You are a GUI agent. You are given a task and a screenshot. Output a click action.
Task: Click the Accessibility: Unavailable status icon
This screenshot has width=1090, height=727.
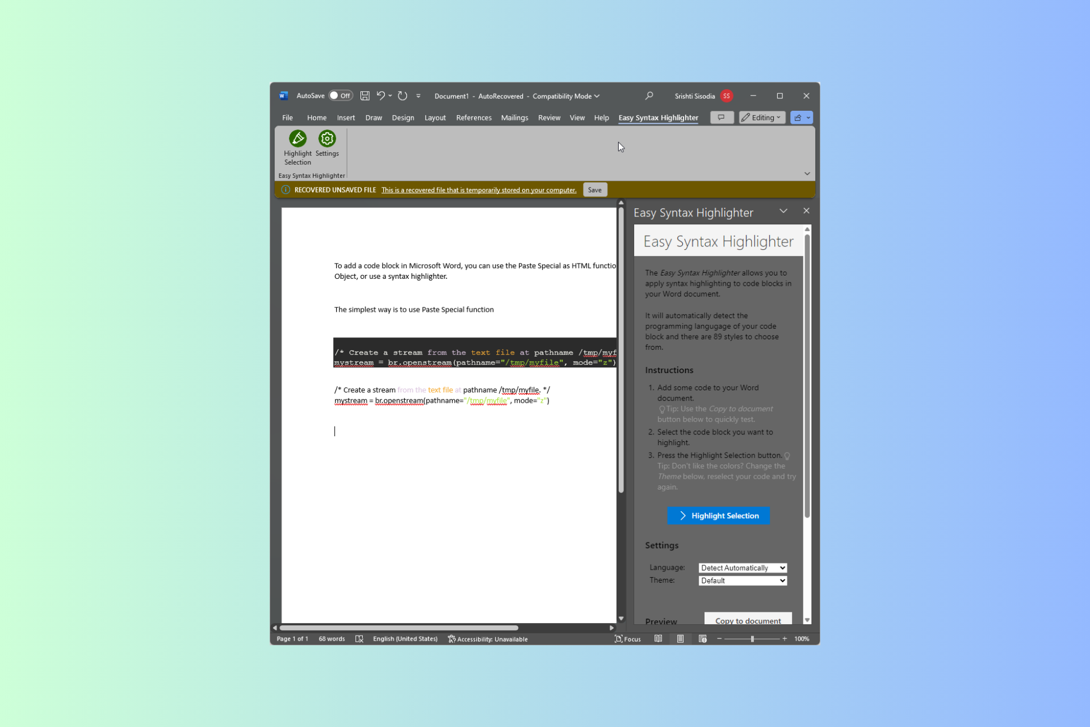[x=451, y=638]
